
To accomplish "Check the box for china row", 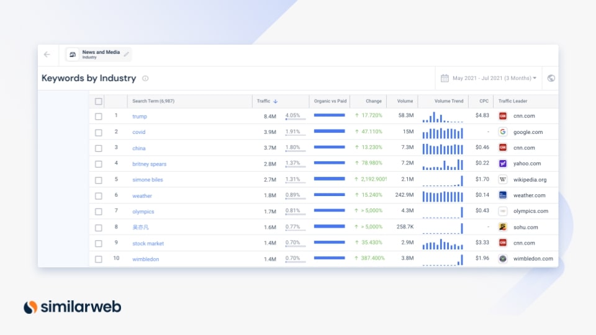I will (x=99, y=148).
